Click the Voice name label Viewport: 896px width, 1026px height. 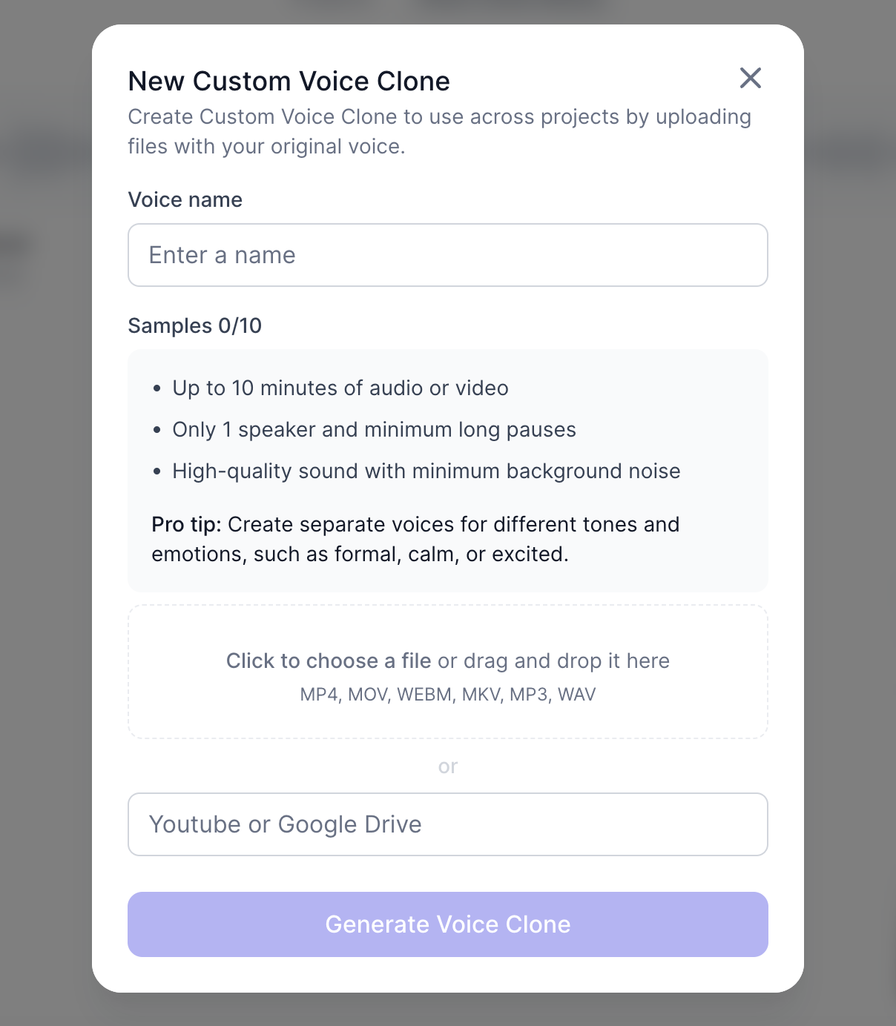tap(185, 199)
